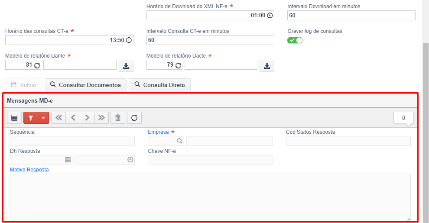
Task: Click Consultar Documentos button
Action: [85, 85]
